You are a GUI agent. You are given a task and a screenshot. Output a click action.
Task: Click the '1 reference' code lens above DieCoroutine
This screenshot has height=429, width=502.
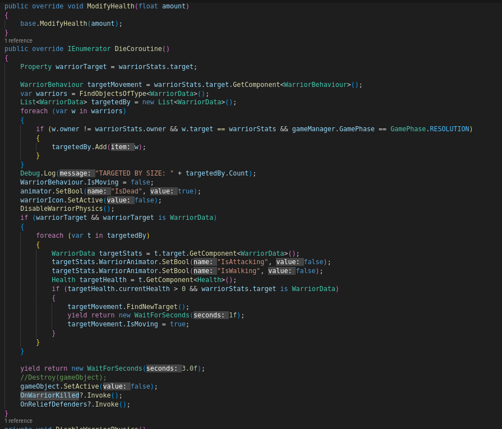coord(19,41)
